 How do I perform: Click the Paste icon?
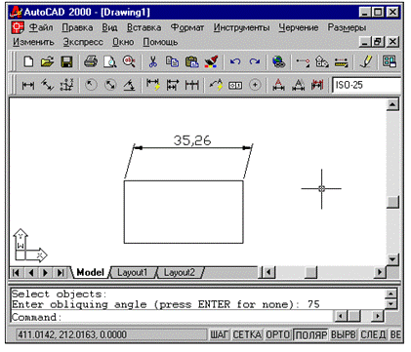coord(191,61)
